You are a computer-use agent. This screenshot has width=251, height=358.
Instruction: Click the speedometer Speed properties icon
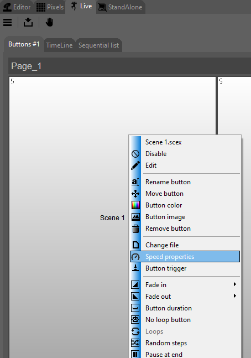(135, 257)
